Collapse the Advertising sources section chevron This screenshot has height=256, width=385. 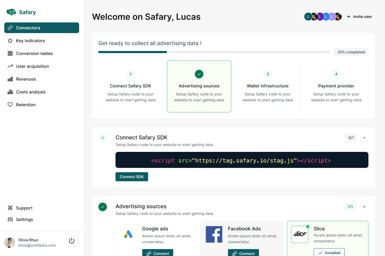point(364,207)
